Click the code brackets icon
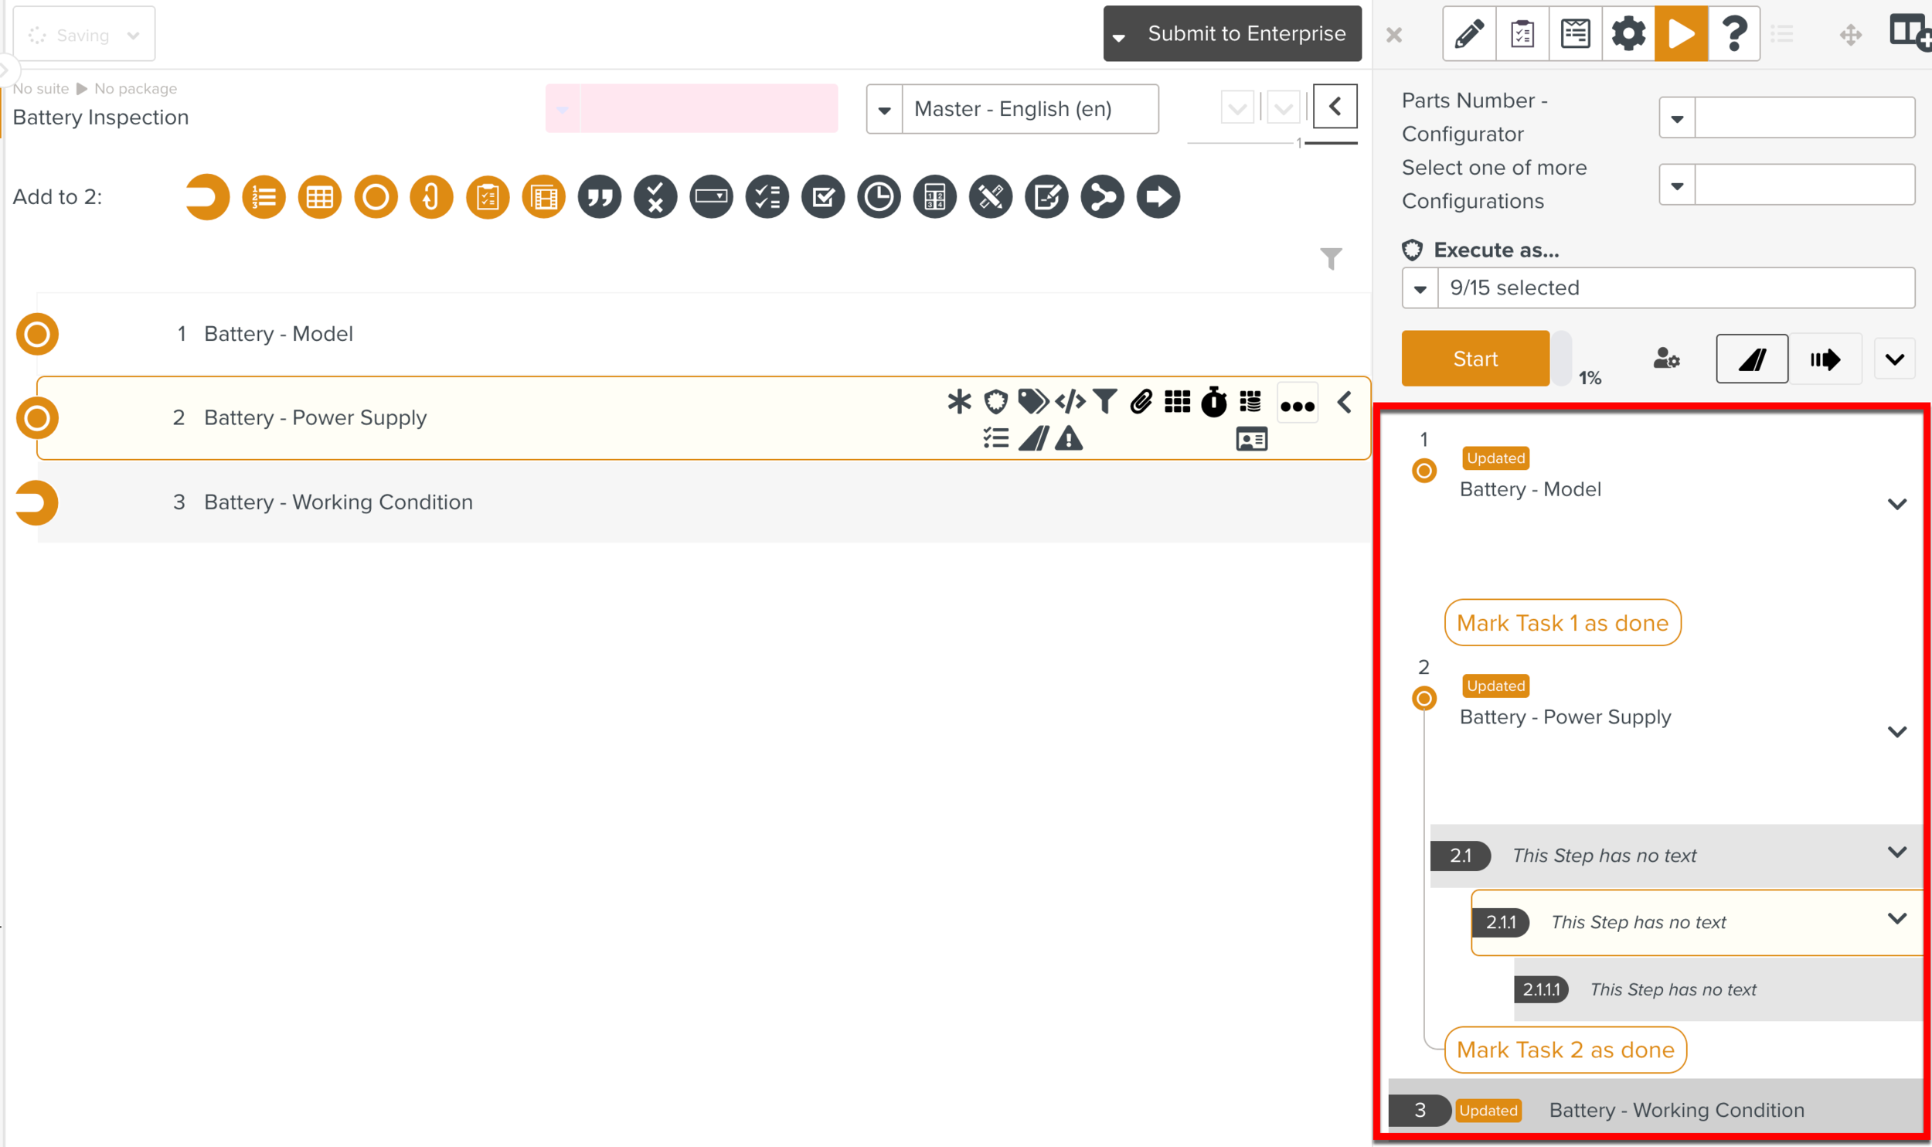 tap(1070, 402)
